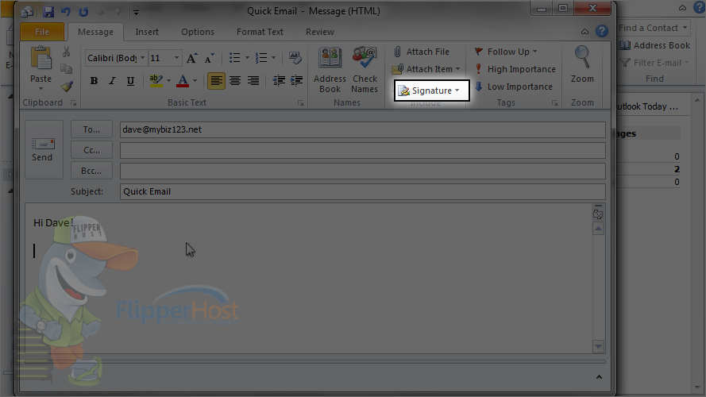The image size is (706, 397).
Task: Toggle Bold formatting
Action: point(94,81)
